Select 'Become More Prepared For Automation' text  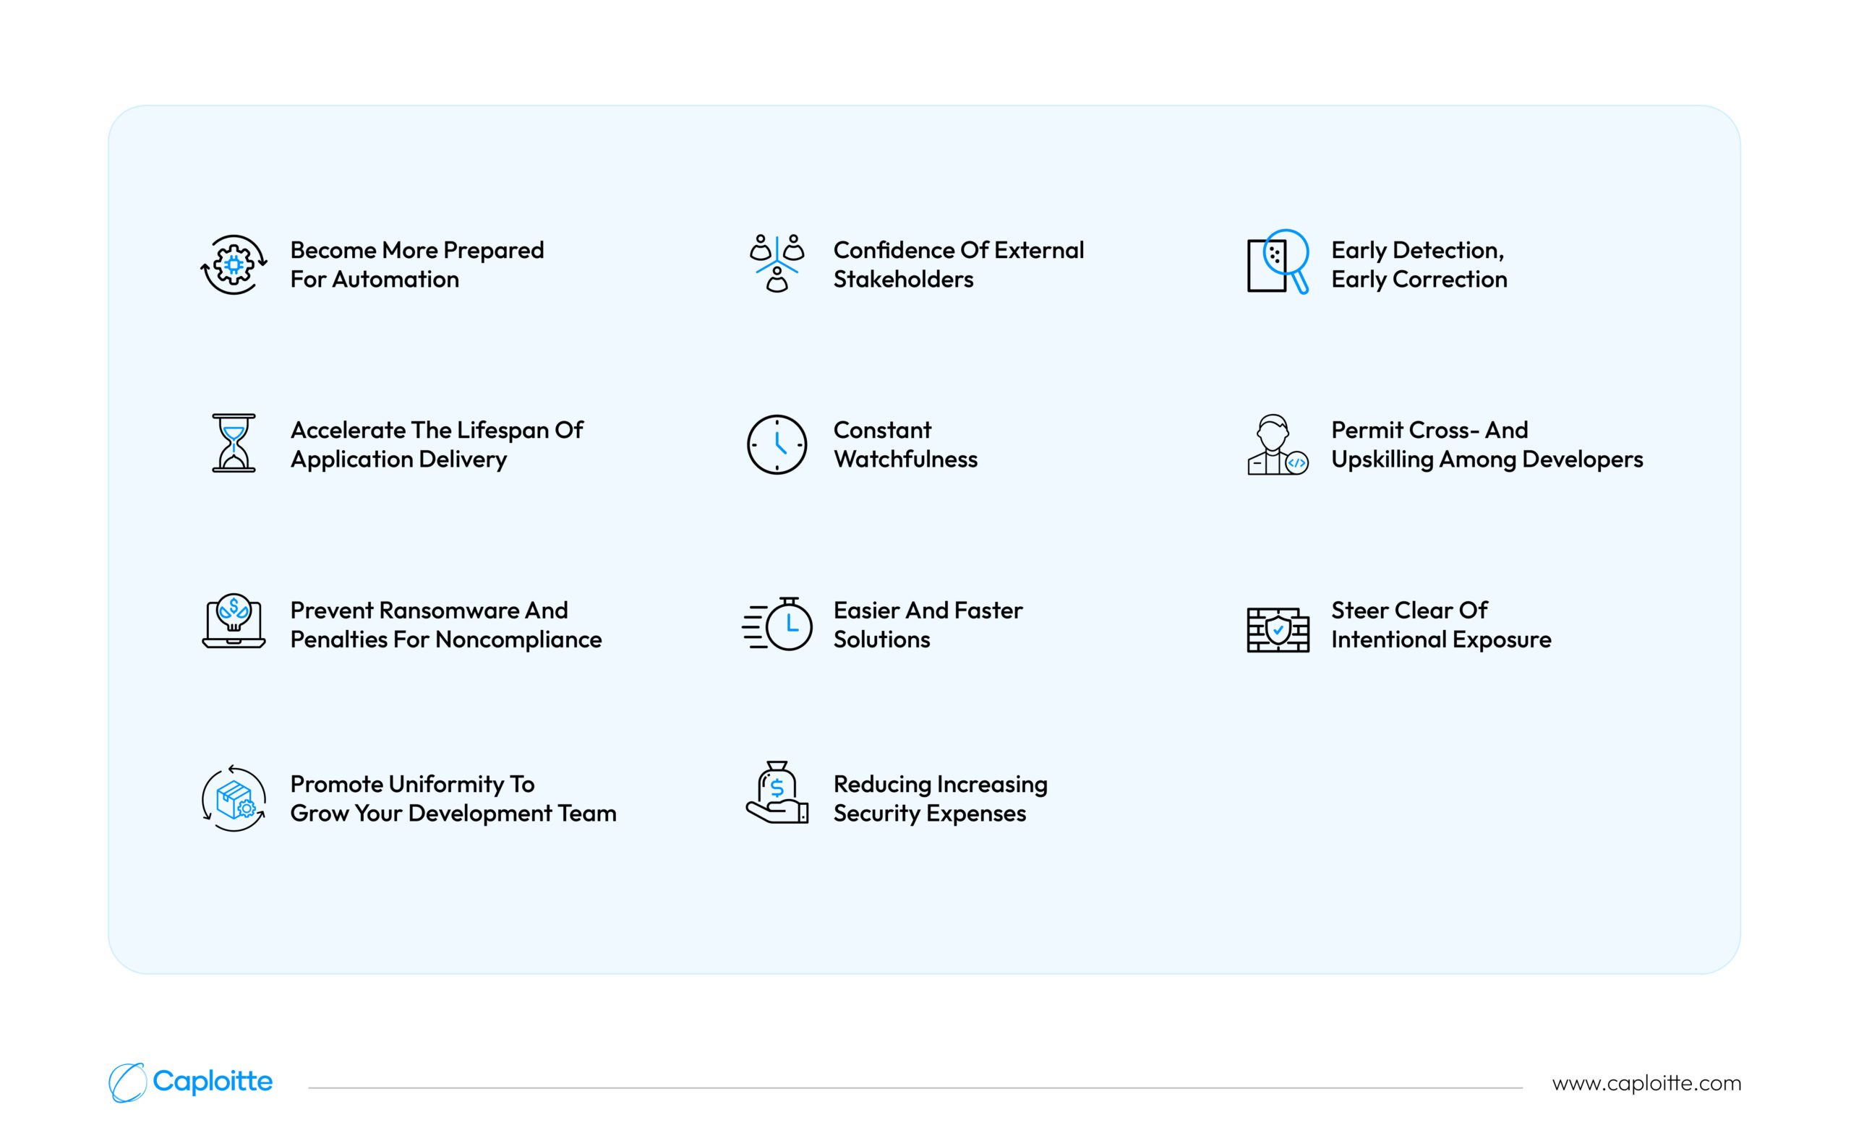pyautogui.click(x=416, y=264)
